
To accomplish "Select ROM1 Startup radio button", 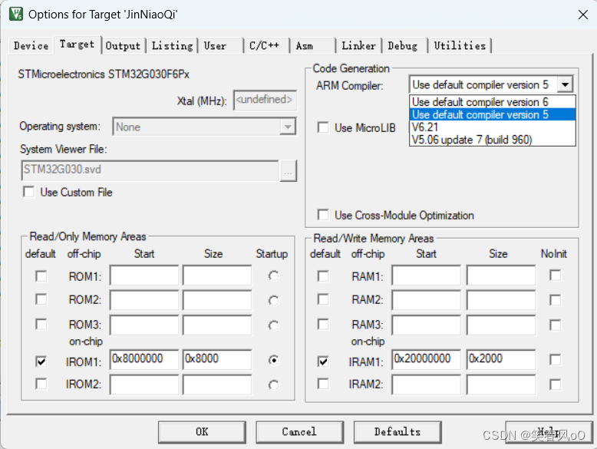I will coord(273,276).
